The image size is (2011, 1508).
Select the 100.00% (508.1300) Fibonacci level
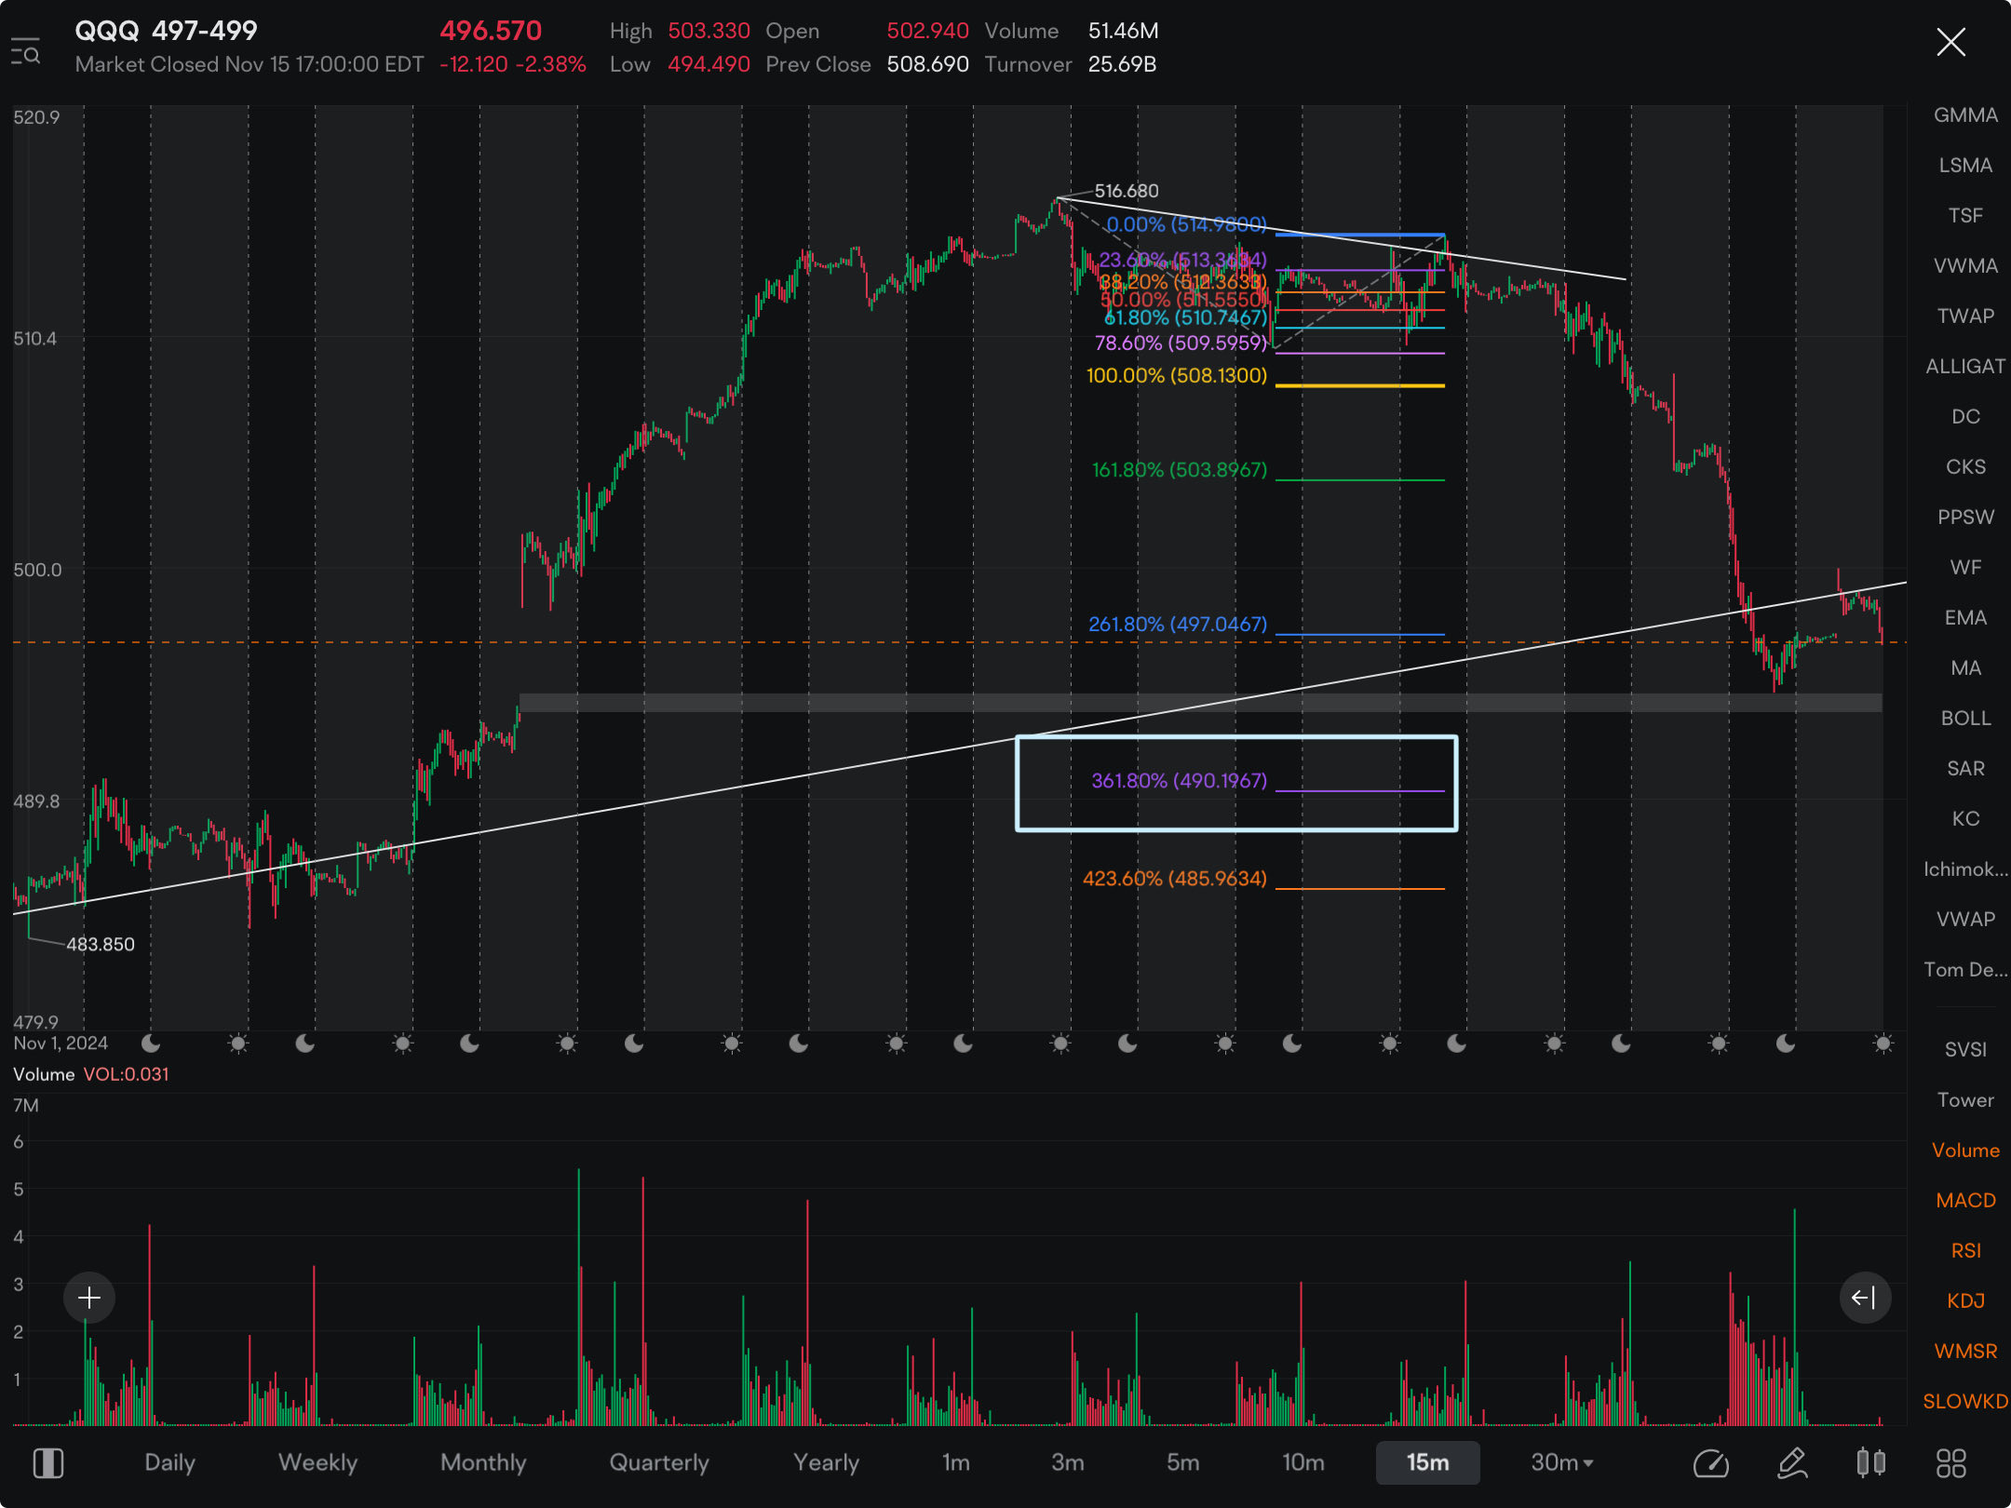coord(1177,375)
